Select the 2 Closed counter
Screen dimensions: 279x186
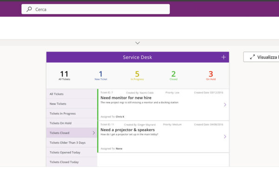[x=173, y=75]
